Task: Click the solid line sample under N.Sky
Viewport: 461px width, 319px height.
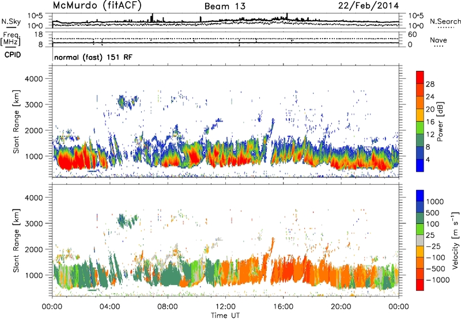Action: [x=11, y=27]
